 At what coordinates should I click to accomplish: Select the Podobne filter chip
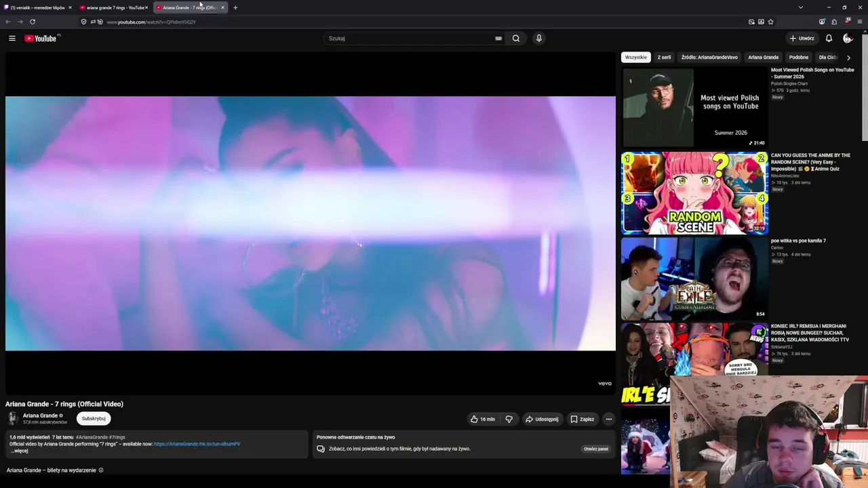799,58
